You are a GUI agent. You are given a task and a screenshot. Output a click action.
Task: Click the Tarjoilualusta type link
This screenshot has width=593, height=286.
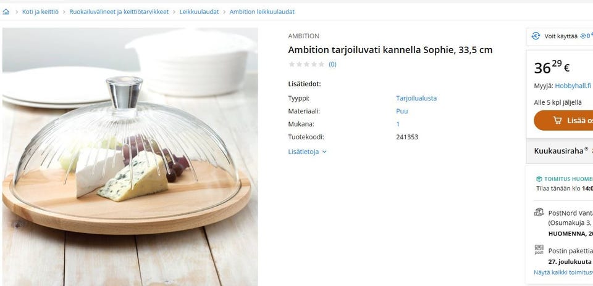[x=416, y=98]
